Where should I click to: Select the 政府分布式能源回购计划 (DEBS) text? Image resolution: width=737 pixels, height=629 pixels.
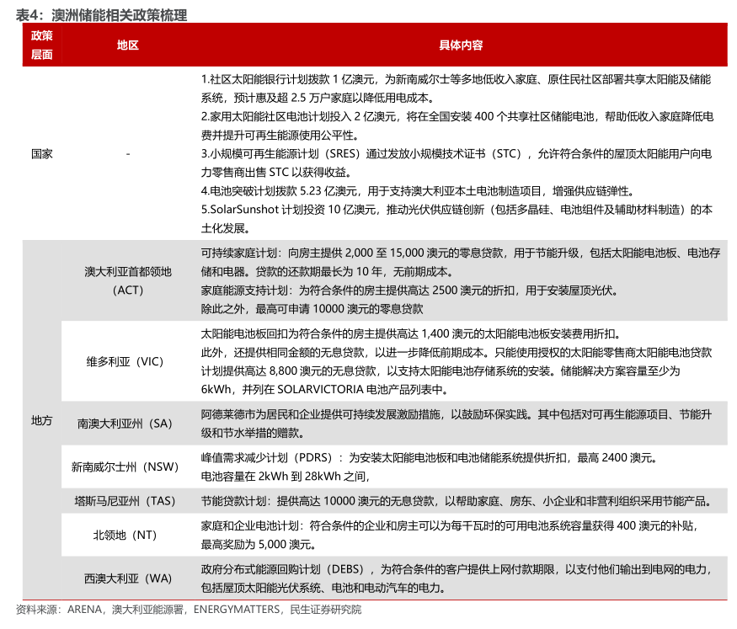455,569
